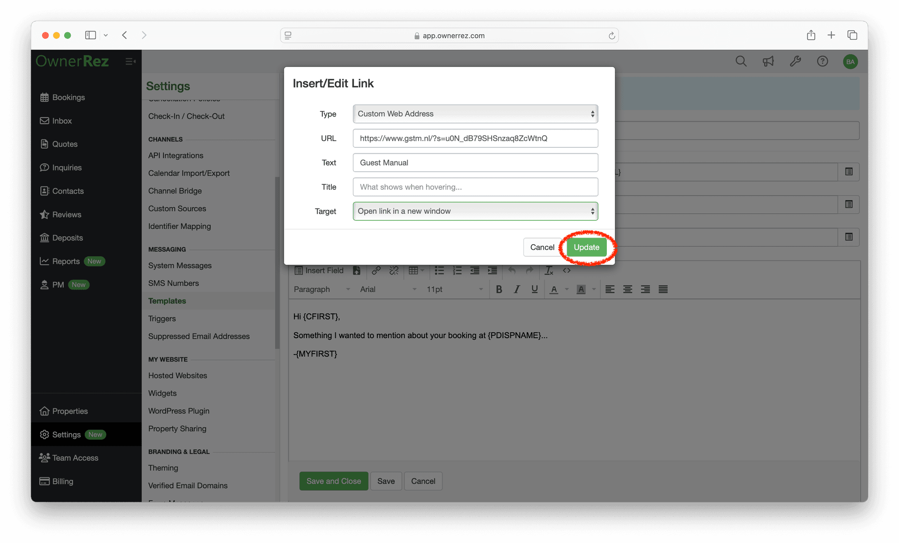Click Cancel to dismiss the dialog

[x=541, y=246]
